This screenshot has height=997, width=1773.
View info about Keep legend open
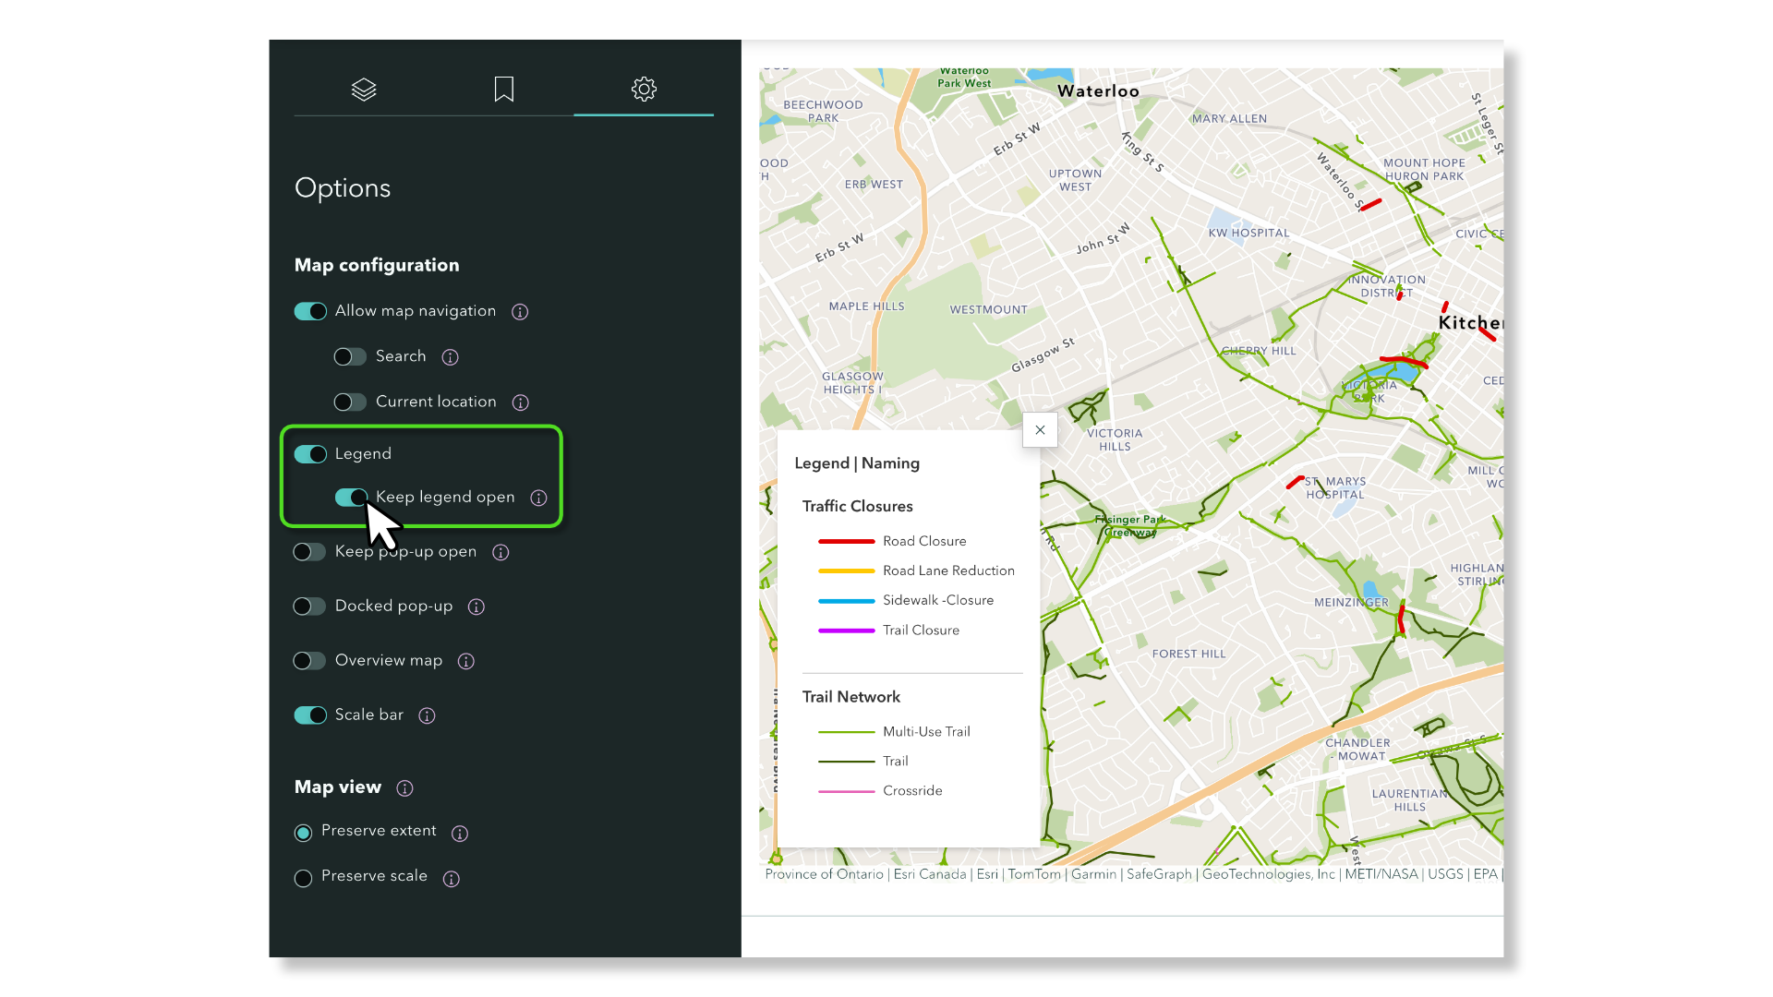pos(539,498)
